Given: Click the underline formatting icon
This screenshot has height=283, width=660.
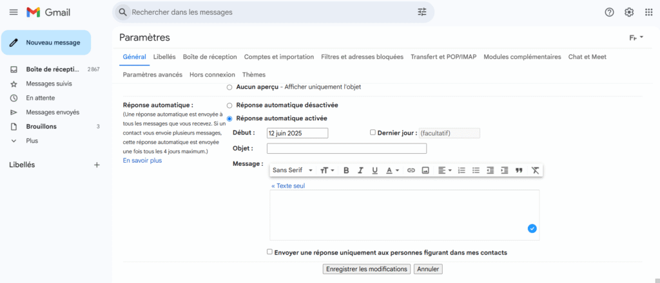Looking at the screenshot, I should 374,170.
